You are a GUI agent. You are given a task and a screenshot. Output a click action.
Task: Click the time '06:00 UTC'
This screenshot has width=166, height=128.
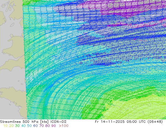tap(137, 122)
